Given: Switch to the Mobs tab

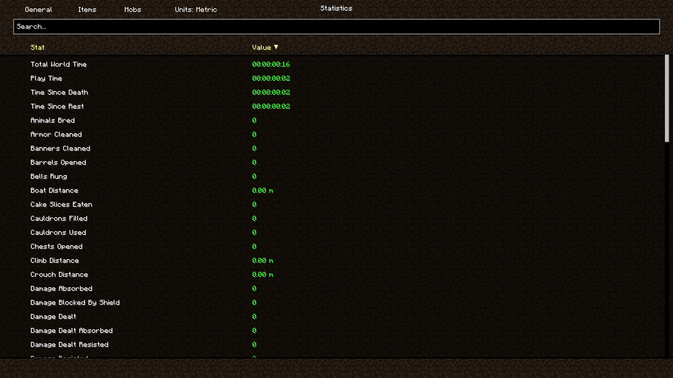Looking at the screenshot, I should click(x=133, y=9).
